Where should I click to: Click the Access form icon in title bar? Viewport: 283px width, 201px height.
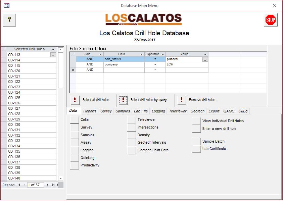pos(7,5)
